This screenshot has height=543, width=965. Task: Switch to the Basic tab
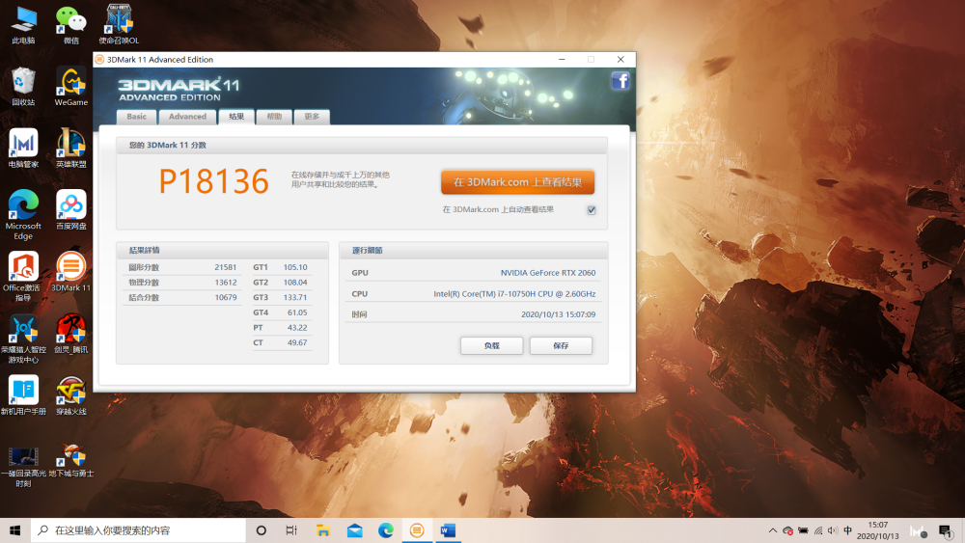point(137,117)
